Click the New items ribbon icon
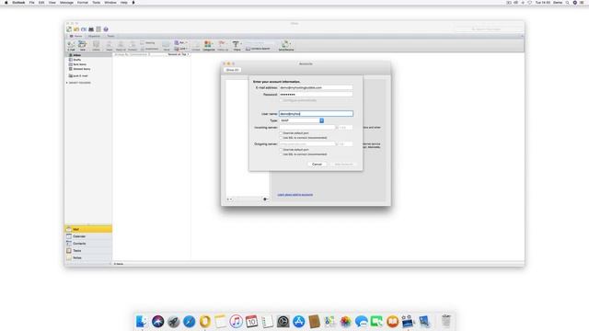Viewport: 589px width, 331px height. [82, 45]
